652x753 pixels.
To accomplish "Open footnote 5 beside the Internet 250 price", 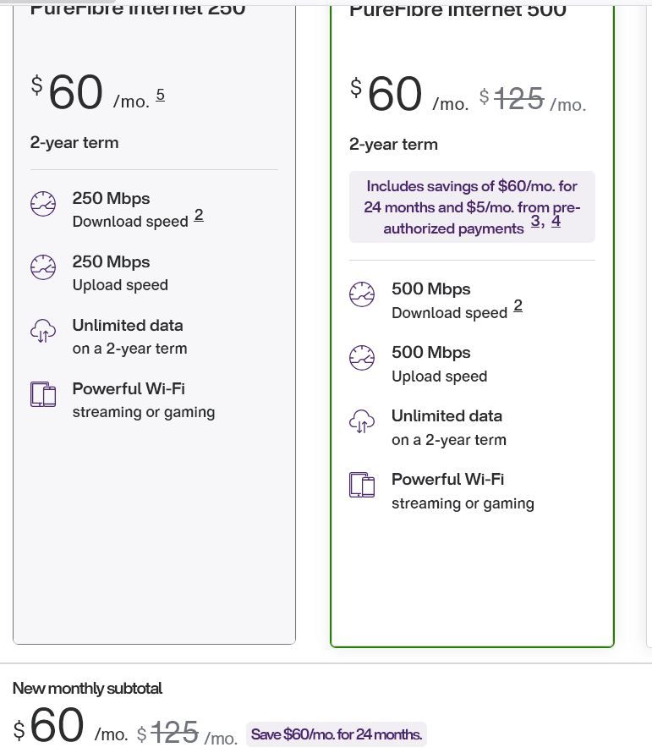I will click(161, 95).
